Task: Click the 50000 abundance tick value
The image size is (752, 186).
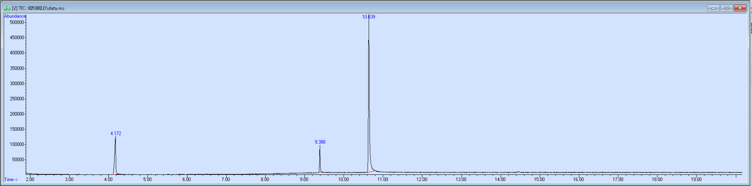Action: 18,160
